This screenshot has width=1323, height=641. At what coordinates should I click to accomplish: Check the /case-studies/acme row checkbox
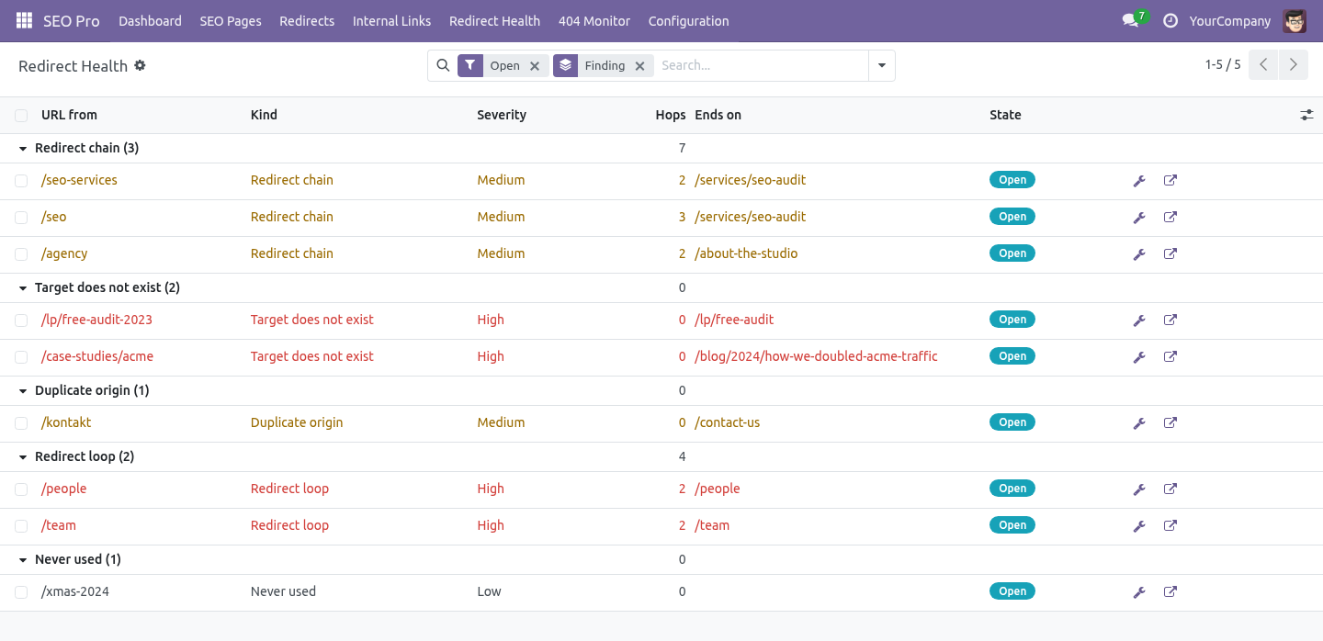point(21,357)
